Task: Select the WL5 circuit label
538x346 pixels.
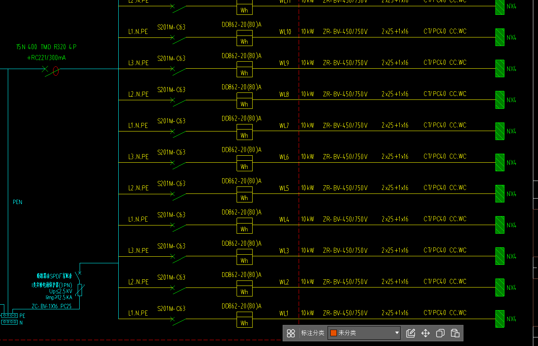Action: (284, 188)
